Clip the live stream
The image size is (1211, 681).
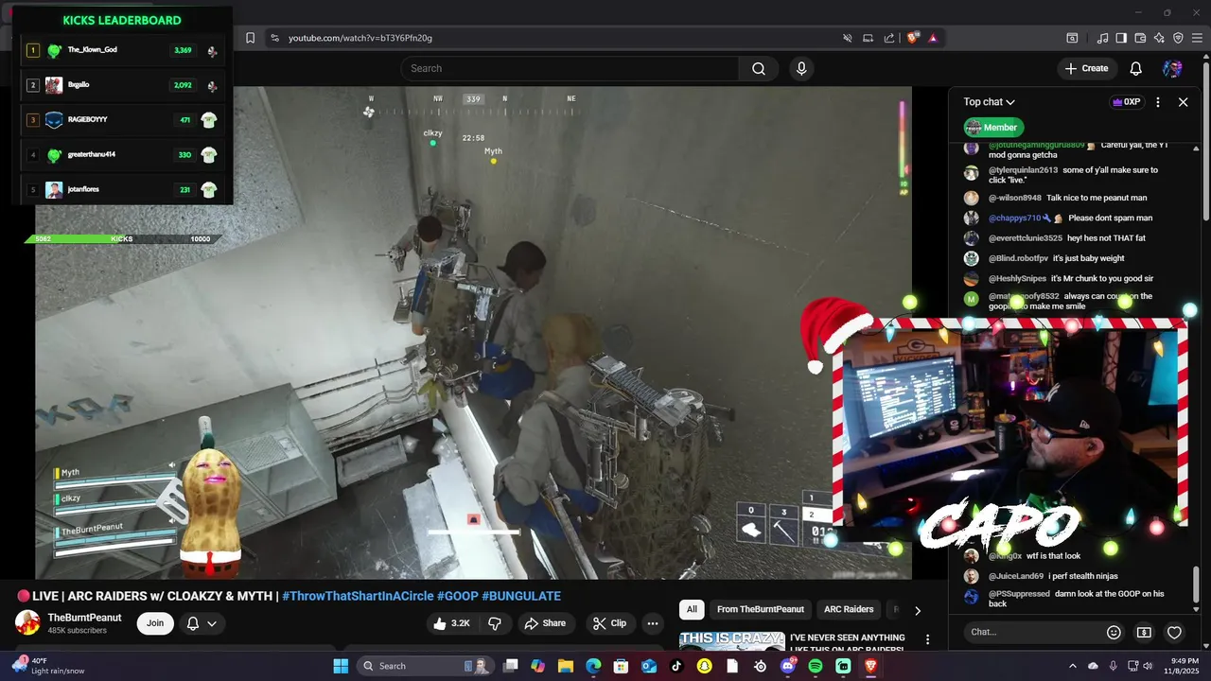tap(609, 623)
